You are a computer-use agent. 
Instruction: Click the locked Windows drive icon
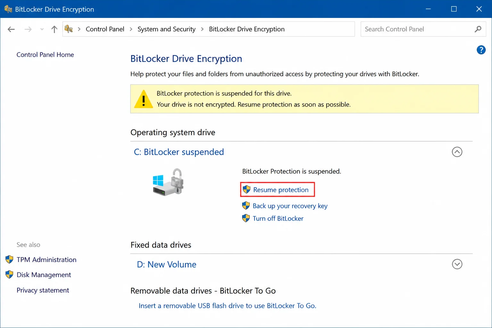tap(168, 182)
